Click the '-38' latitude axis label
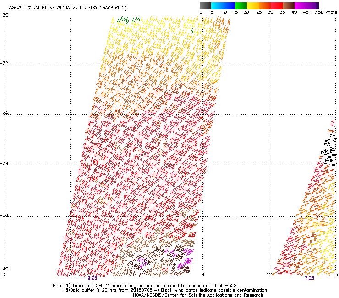 pos(4,215)
